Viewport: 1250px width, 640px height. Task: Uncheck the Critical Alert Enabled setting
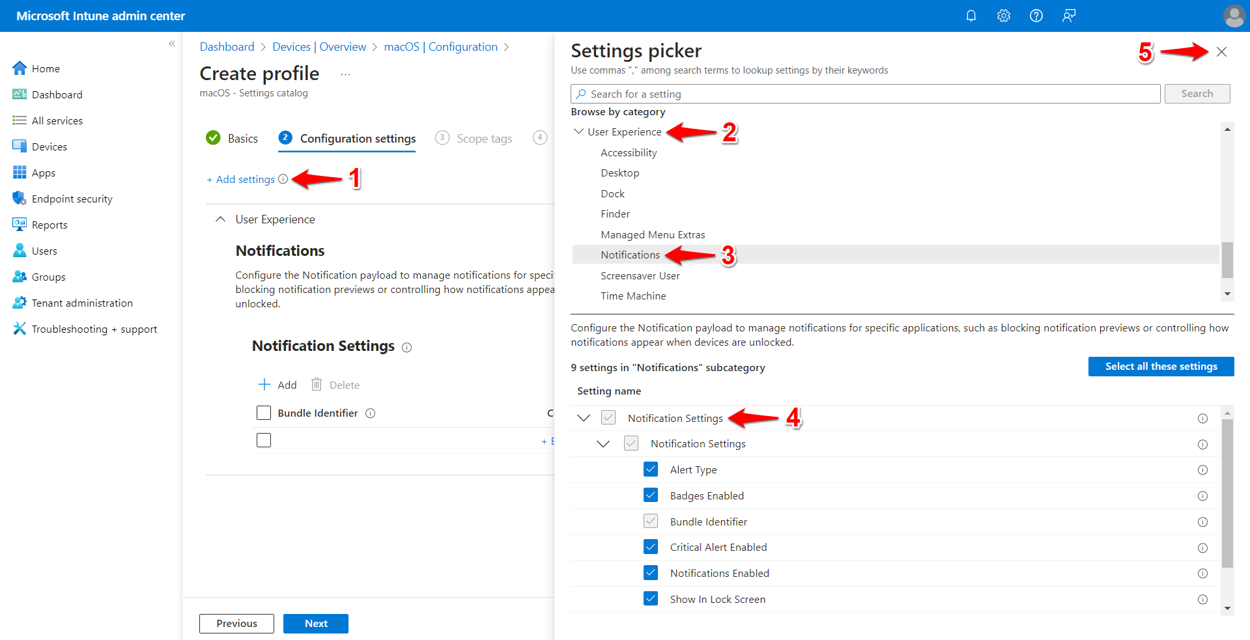coord(651,547)
